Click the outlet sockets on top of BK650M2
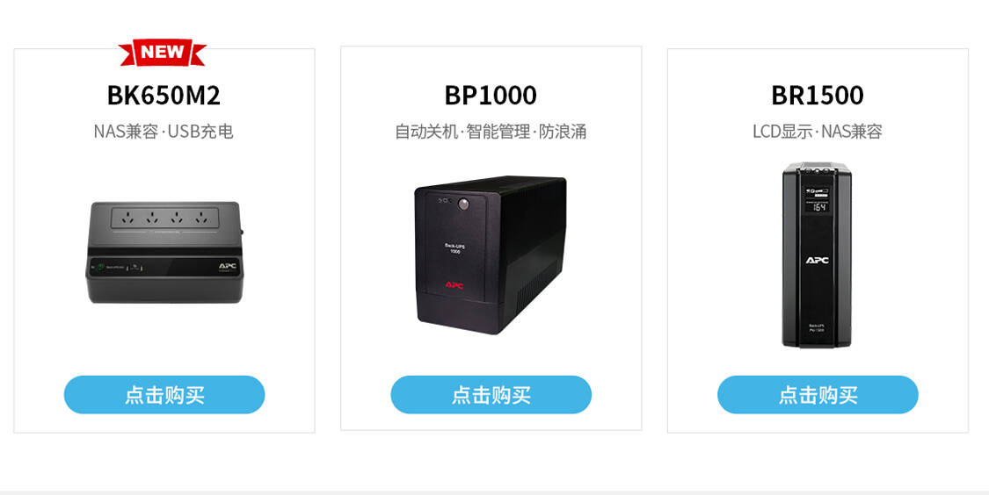 164,216
